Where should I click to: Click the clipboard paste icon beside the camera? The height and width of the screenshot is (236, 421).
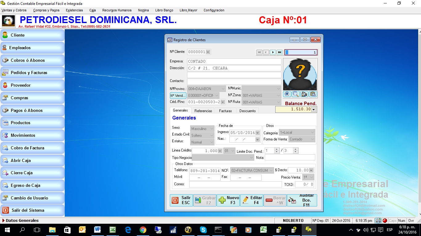[x=313, y=94]
